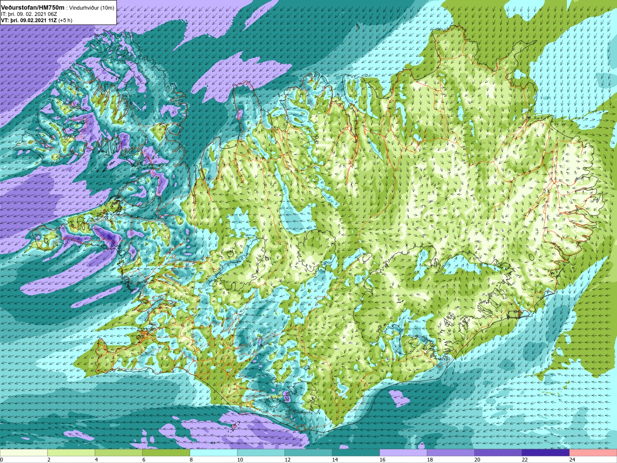Click the legend scale number 18
Screen dimensions: 617x463
tap(429, 460)
